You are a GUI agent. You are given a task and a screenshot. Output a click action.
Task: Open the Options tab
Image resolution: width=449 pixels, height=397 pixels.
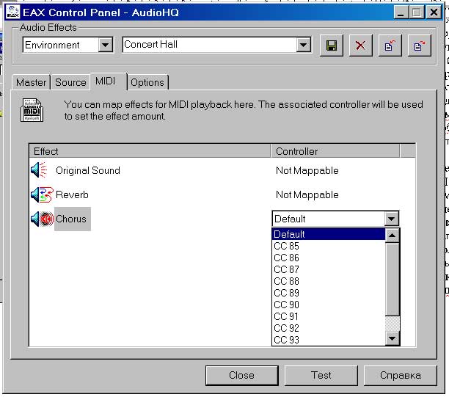coord(147,82)
